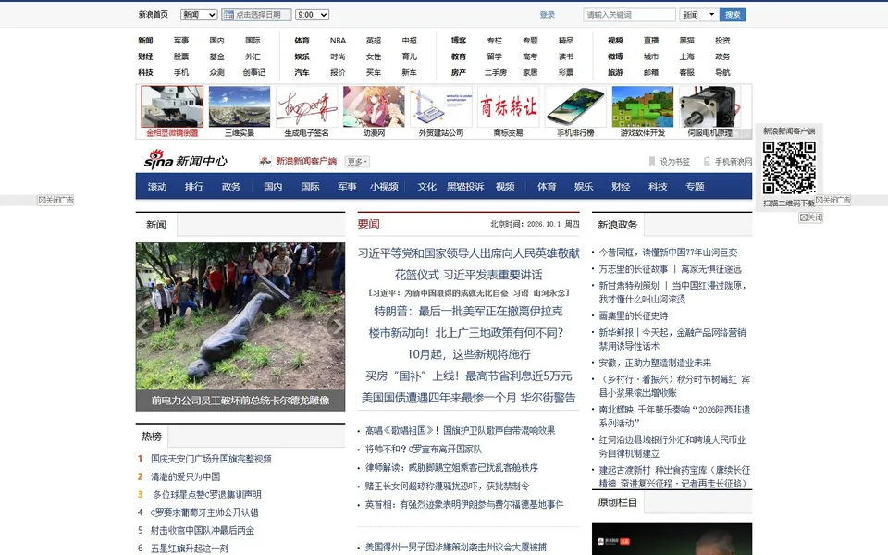Open headline 楼市新动向!北上广三地政策有何不同?

466,333
